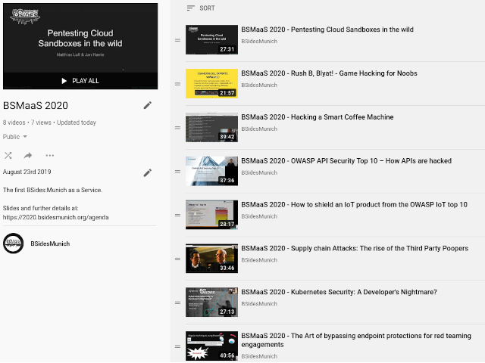Click the Play All button
485x363 pixels.
(x=80, y=81)
